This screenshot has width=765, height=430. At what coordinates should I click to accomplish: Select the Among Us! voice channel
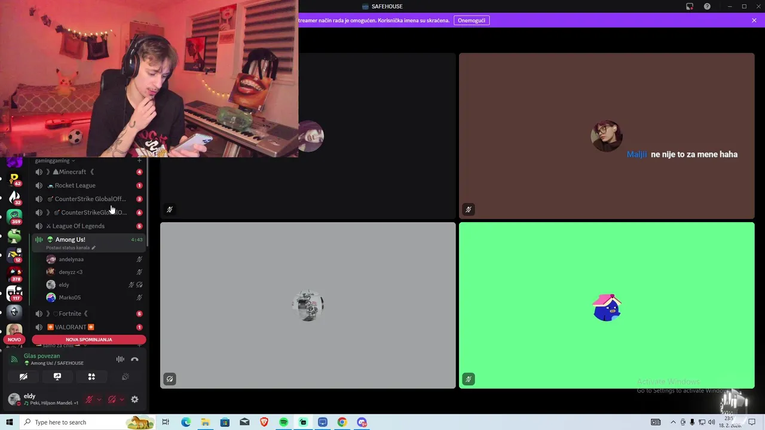click(88, 242)
